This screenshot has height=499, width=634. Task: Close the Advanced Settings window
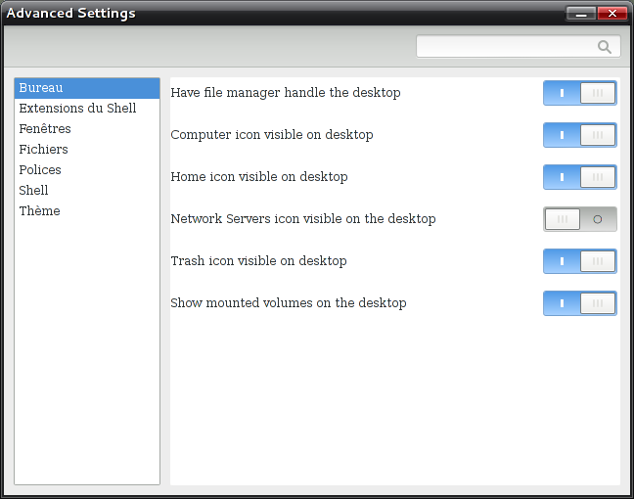612,14
